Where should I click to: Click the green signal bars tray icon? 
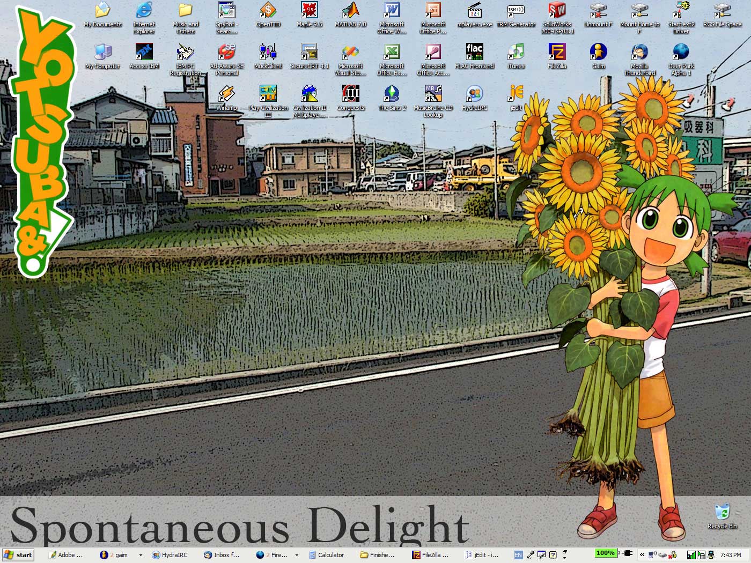click(691, 555)
